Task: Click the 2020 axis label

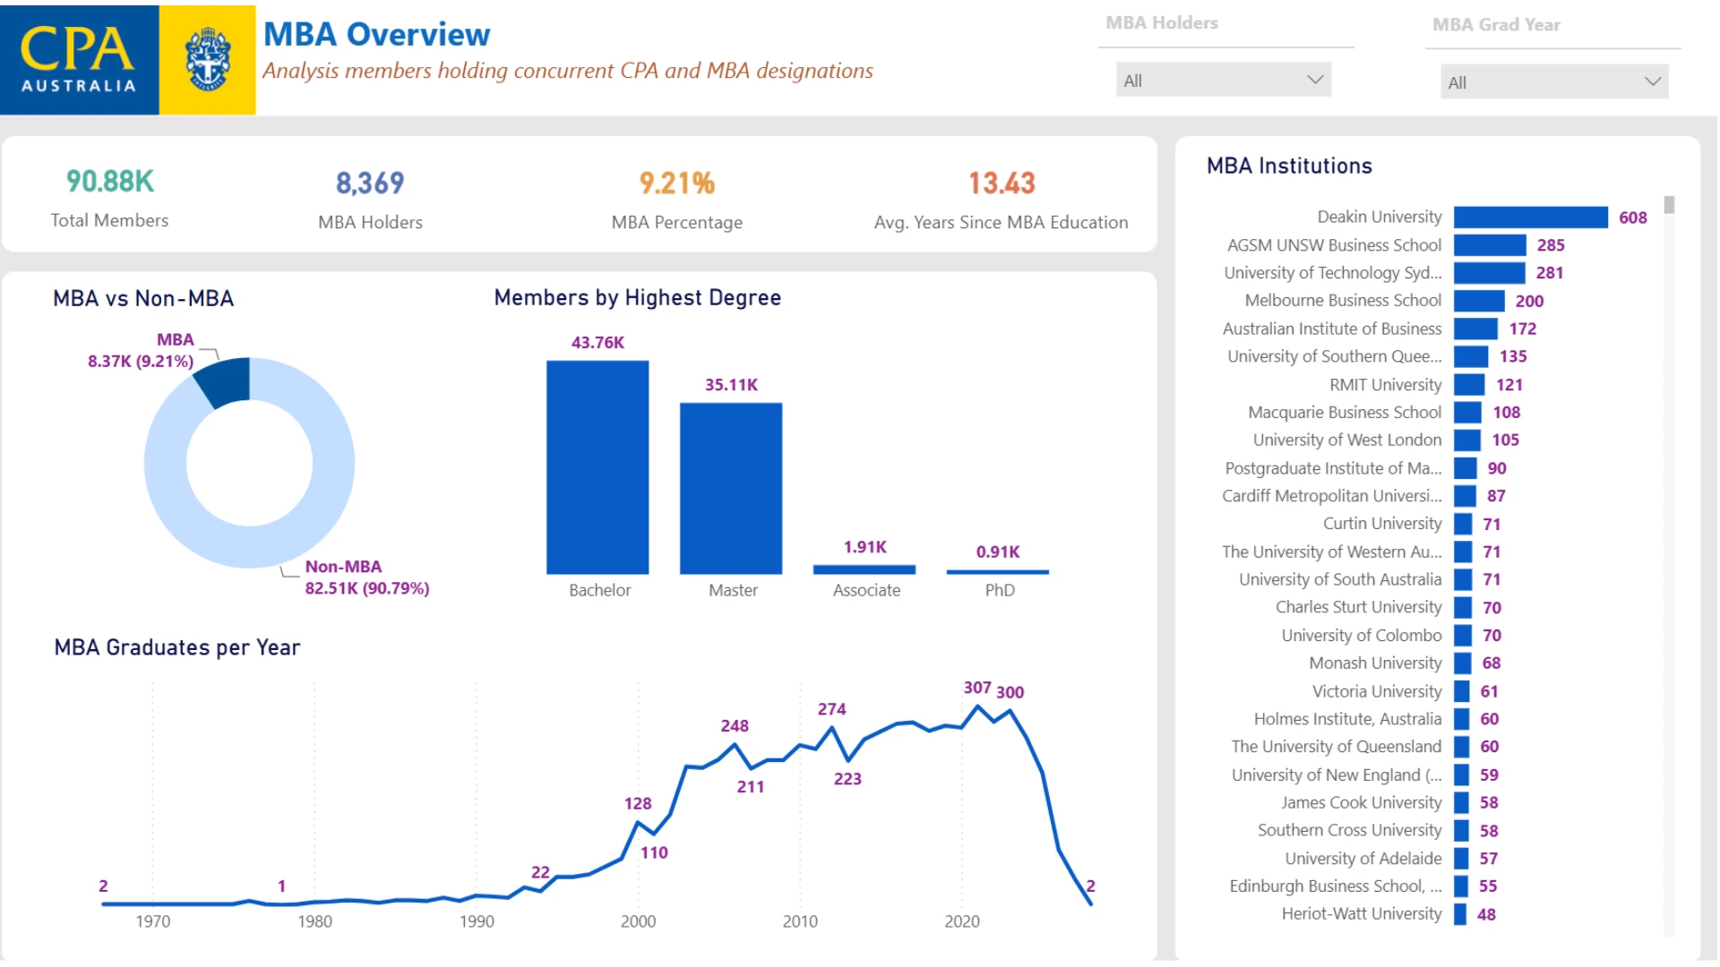Action: click(962, 921)
